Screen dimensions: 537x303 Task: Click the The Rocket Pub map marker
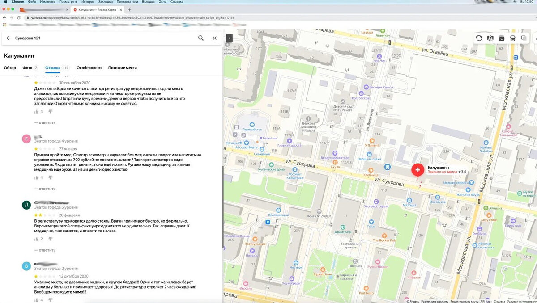click(x=384, y=235)
